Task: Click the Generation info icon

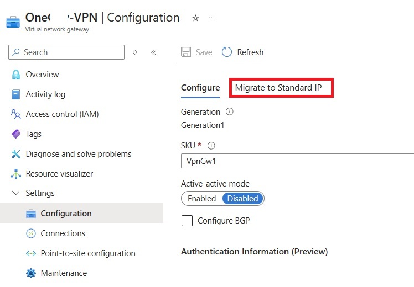Action: [230, 111]
